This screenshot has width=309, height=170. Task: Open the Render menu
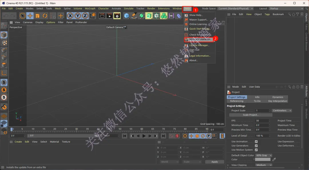pyautogui.click(x=151, y=9)
